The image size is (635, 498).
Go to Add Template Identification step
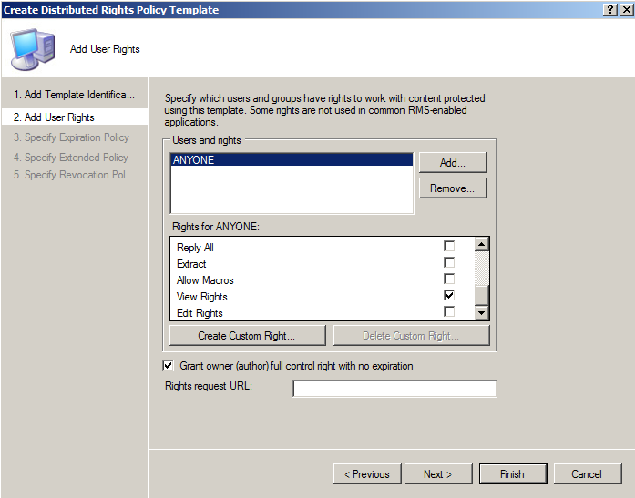74,95
